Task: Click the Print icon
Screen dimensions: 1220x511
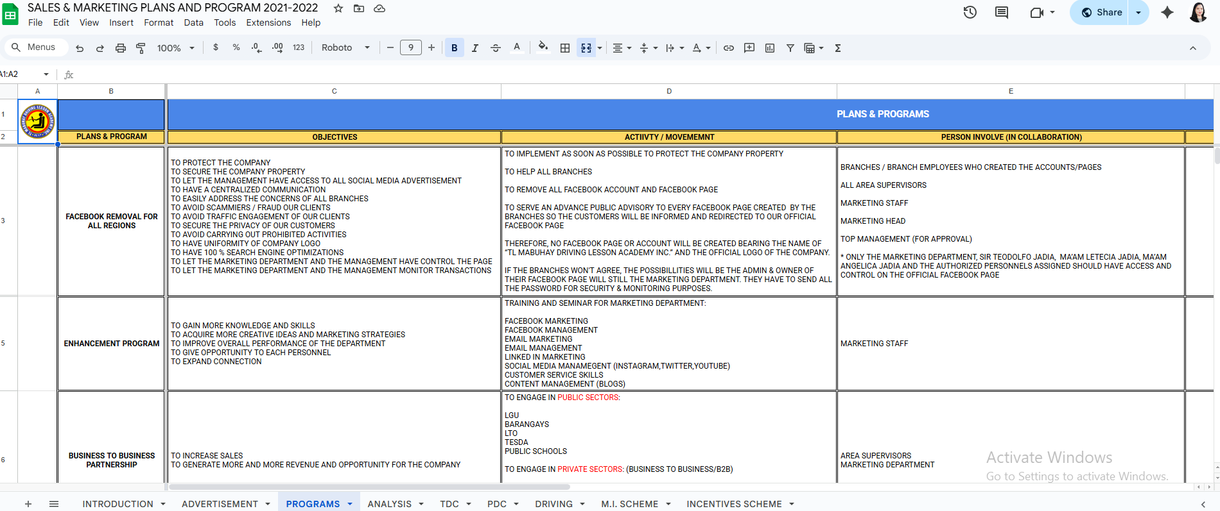Action: [x=120, y=48]
